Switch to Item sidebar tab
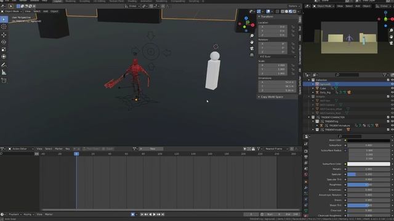This screenshot has width=394, height=221. [300, 20]
